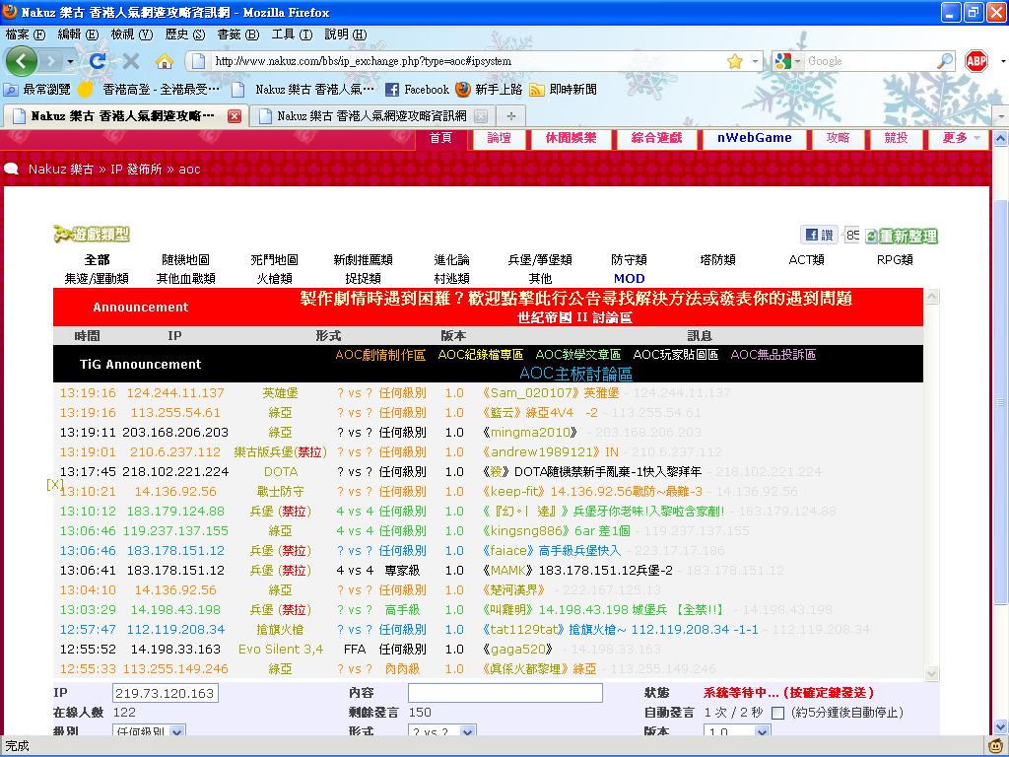This screenshot has height=757, width=1009.
Task: Open the AOC紀錄檔專區 link
Action: pyautogui.click(x=480, y=355)
